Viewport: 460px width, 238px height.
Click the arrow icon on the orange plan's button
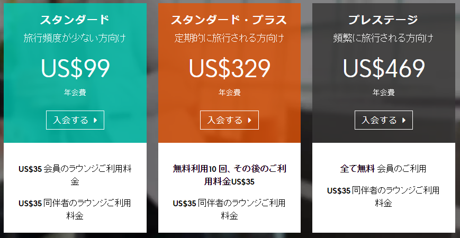click(x=250, y=120)
